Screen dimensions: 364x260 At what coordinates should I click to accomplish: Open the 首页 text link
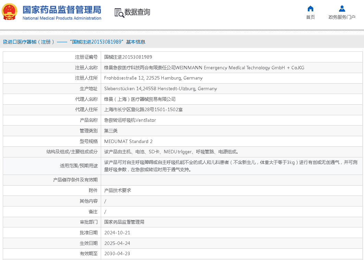coord(310,17)
